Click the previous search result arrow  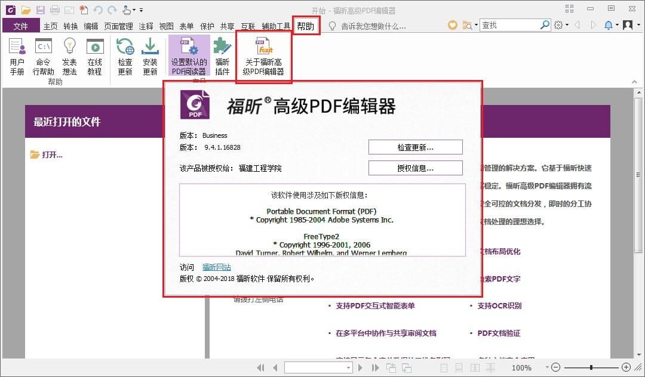tap(577, 25)
